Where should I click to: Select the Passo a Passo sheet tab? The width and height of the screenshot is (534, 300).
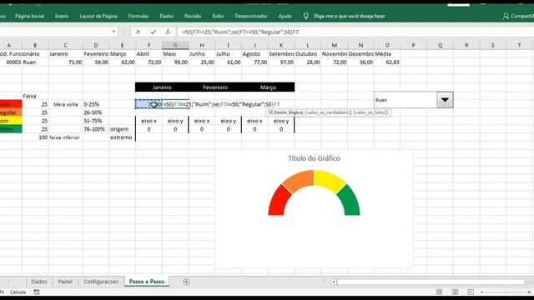point(147,282)
